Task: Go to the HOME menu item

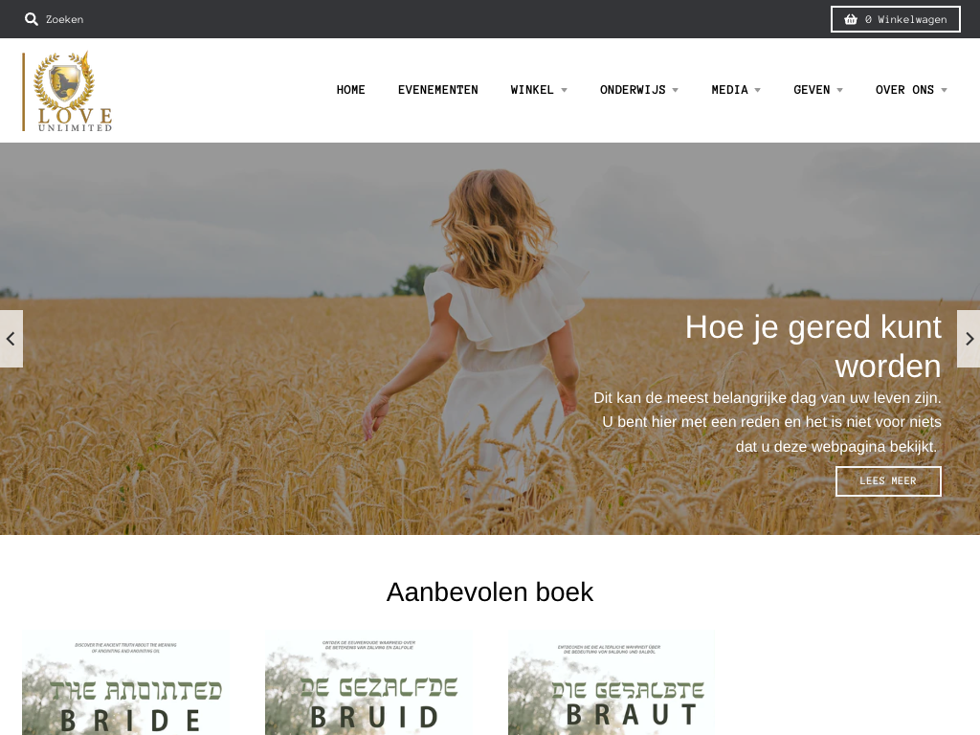Action: coord(350,90)
